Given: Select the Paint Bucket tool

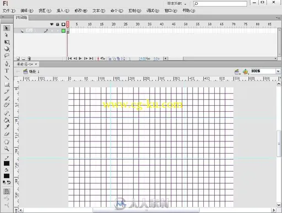Looking at the screenshot, I should click(x=7, y=120).
